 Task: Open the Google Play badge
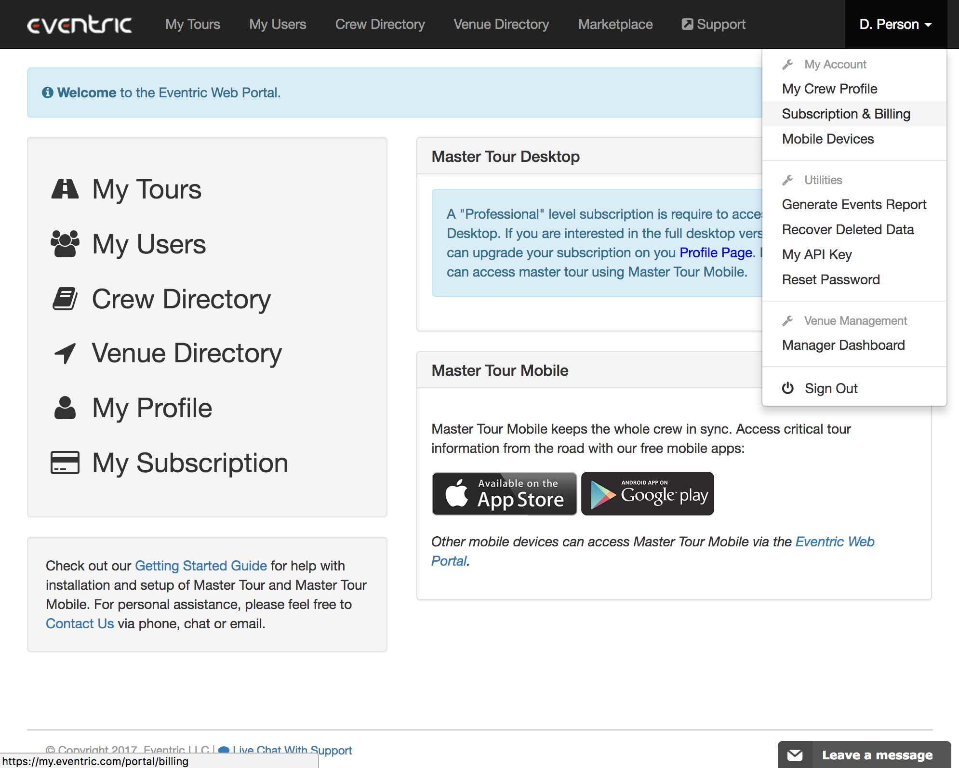(647, 494)
